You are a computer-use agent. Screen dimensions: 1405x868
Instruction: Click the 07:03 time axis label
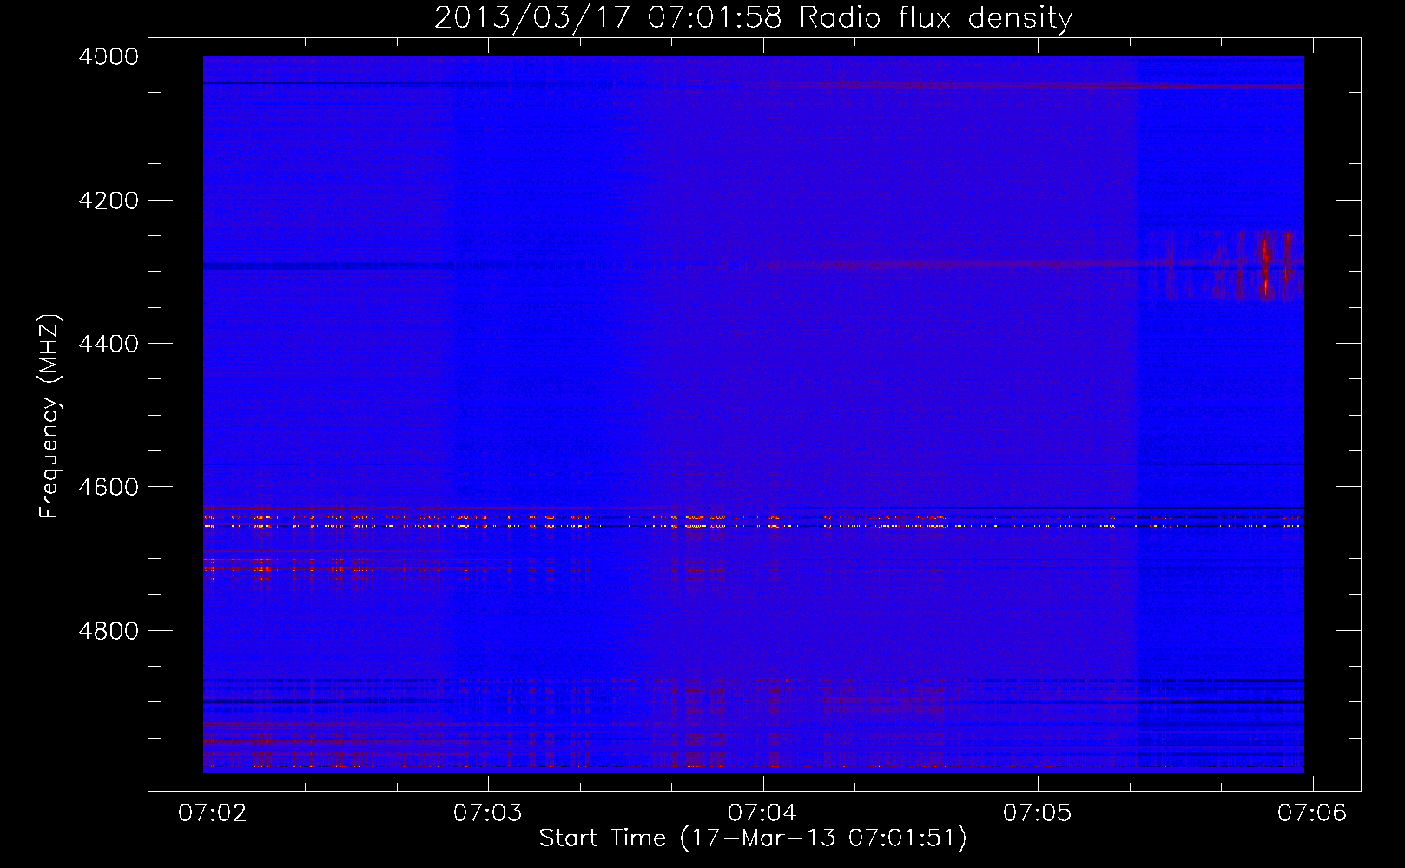click(x=488, y=812)
